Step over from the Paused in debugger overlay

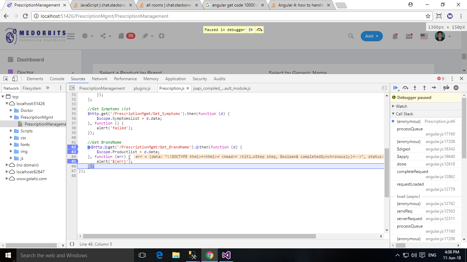point(259,30)
